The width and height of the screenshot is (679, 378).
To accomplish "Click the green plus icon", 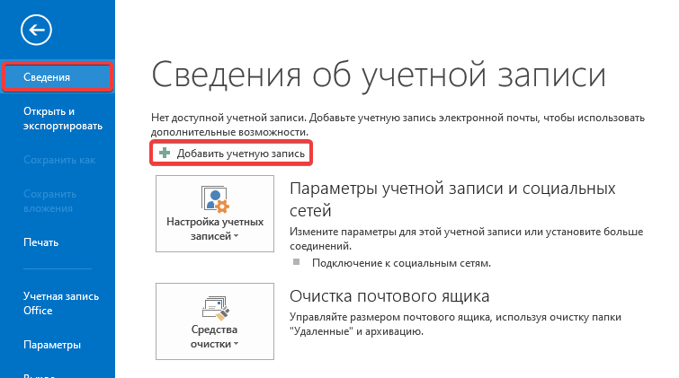I will [x=165, y=154].
